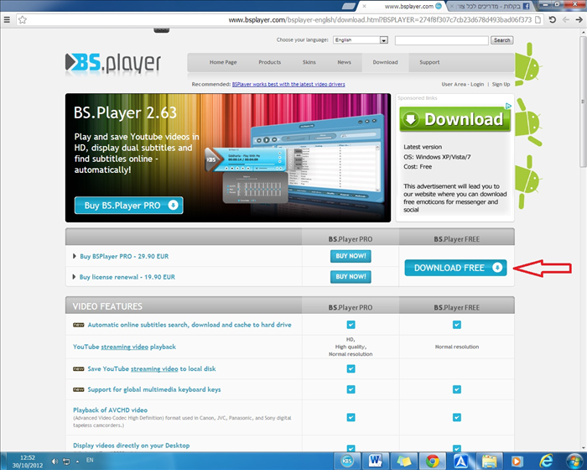The height and width of the screenshot is (470, 587).
Task: Open the Products menu item
Action: (x=269, y=62)
